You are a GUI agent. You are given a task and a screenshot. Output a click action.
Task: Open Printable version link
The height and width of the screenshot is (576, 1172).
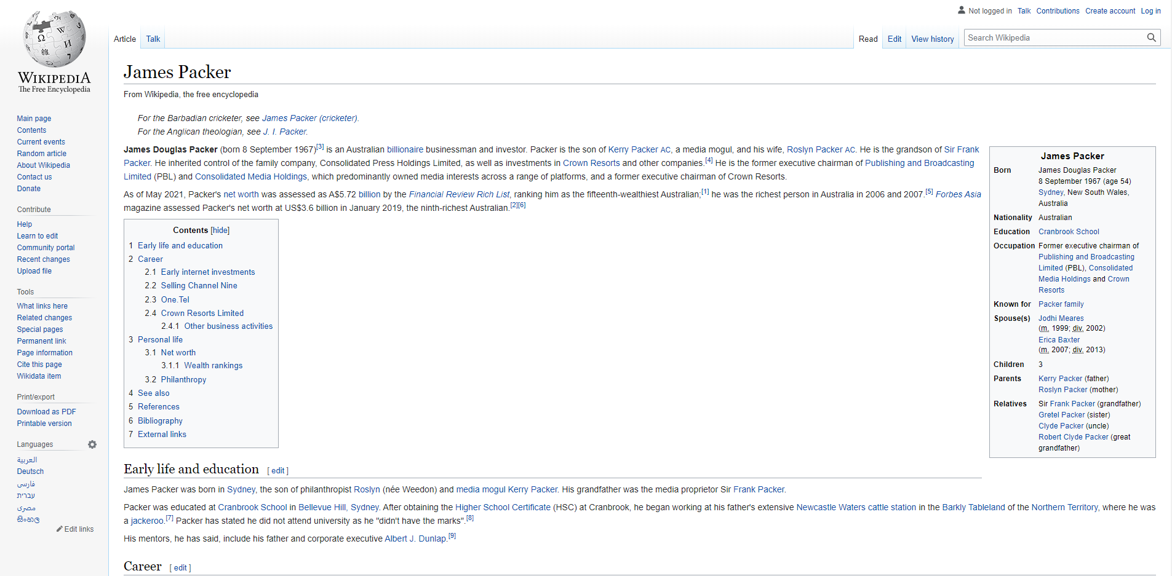click(44, 424)
